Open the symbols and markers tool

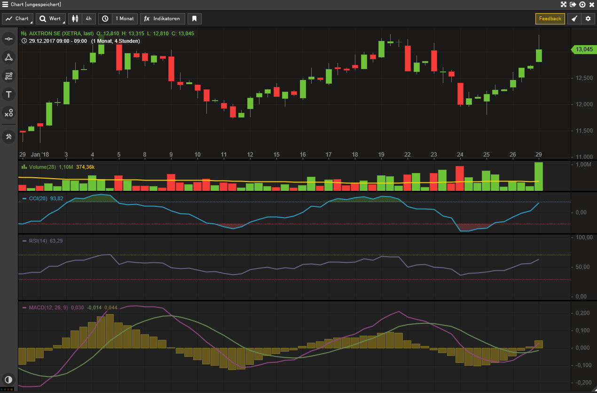coord(8,113)
